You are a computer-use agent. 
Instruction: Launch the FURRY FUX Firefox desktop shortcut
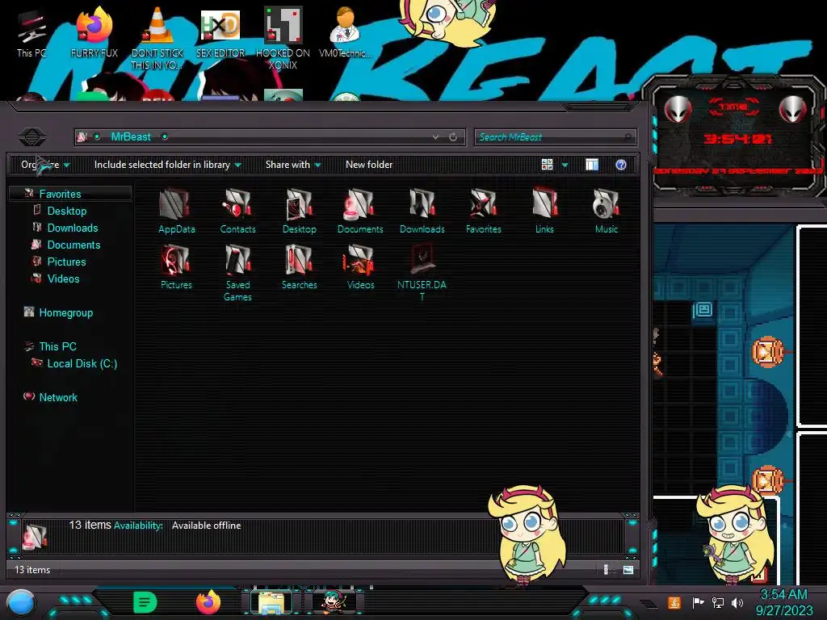94,32
